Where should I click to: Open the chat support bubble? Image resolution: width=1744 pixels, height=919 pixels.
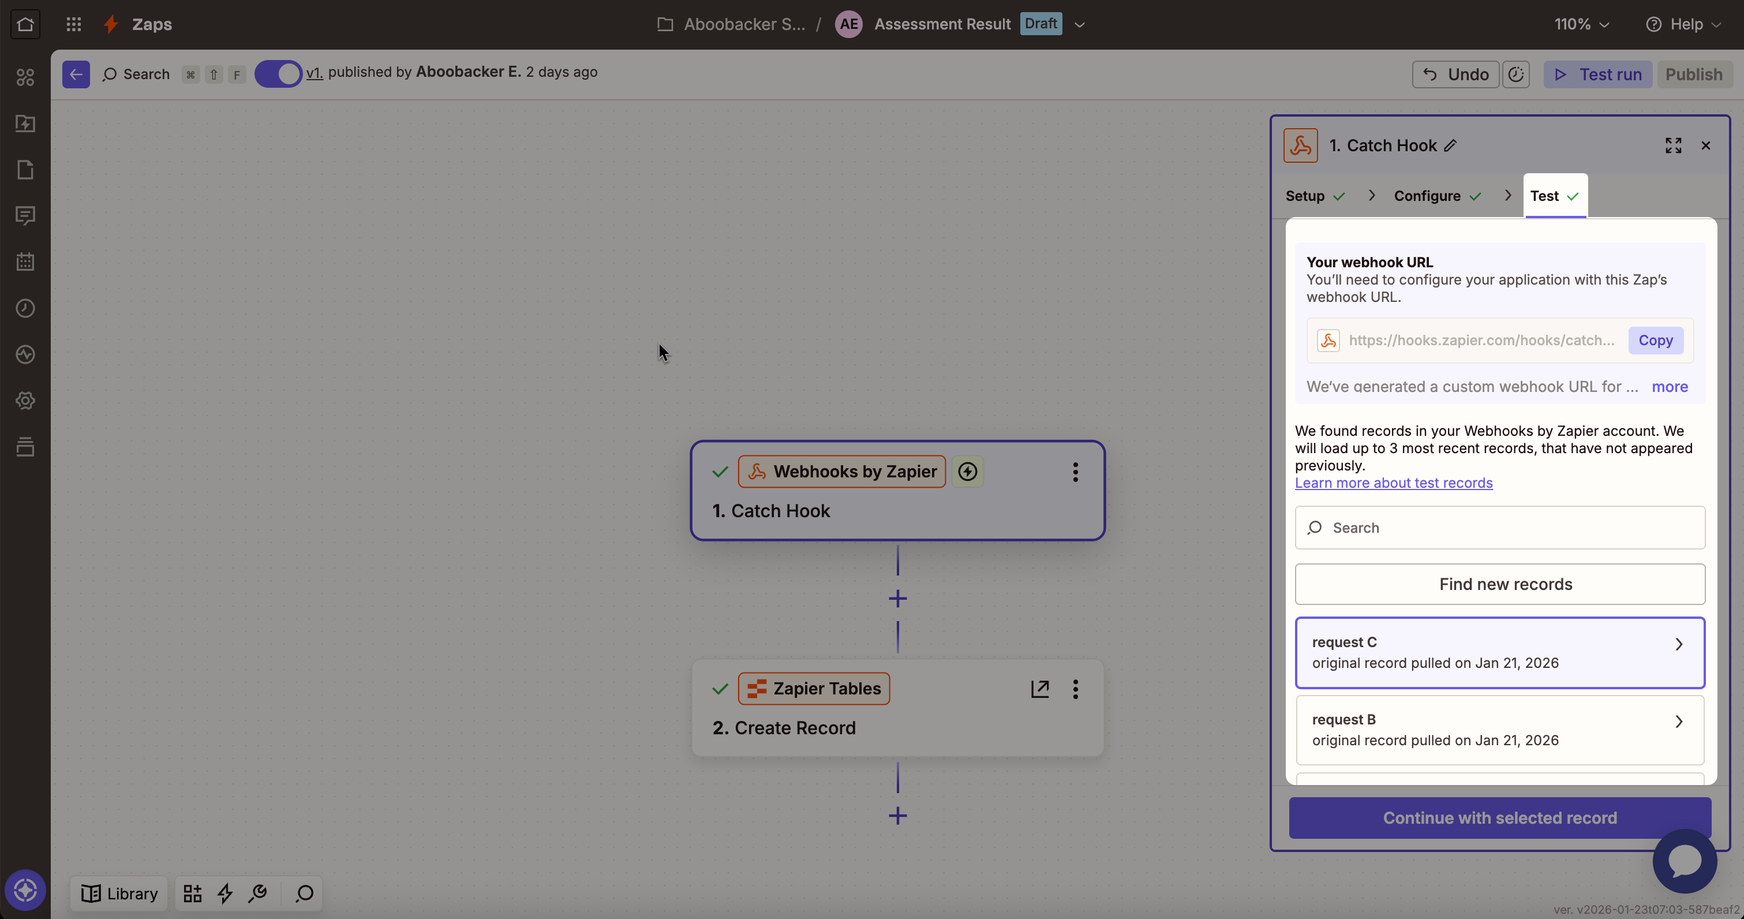pos(1685,861)
